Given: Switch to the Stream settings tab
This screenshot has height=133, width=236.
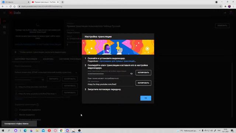Looking at the screenshot, I should point(26,59).
